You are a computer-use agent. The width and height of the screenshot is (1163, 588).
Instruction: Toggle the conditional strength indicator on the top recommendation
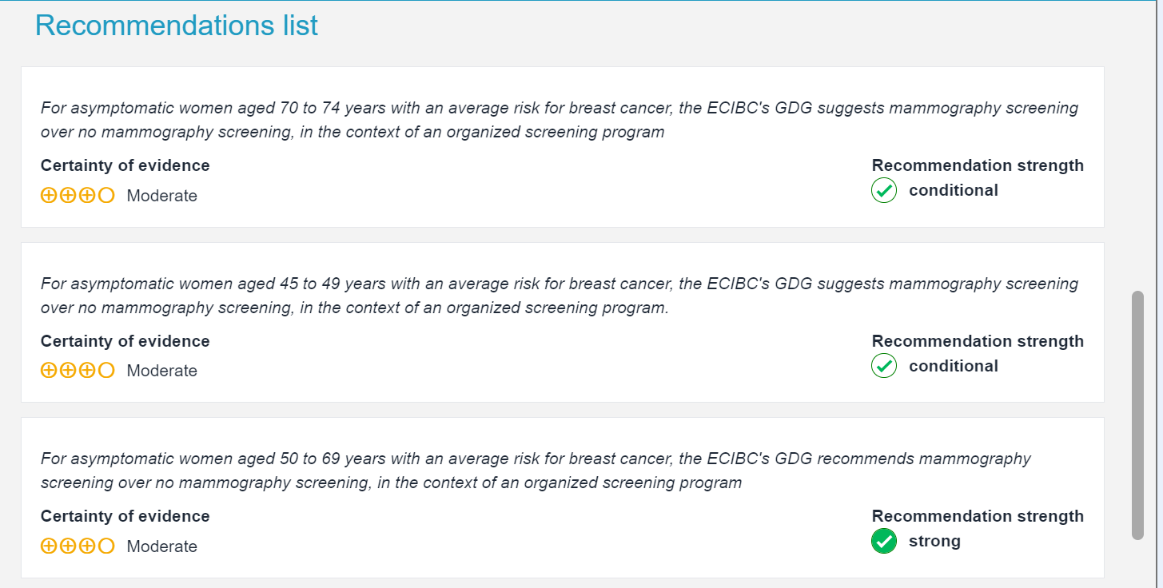tap(883, 190)
